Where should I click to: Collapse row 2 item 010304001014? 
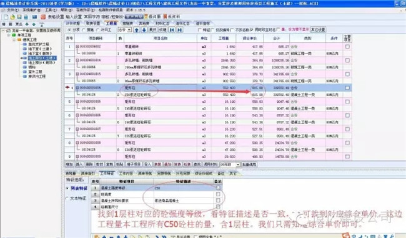coord(77,60)
